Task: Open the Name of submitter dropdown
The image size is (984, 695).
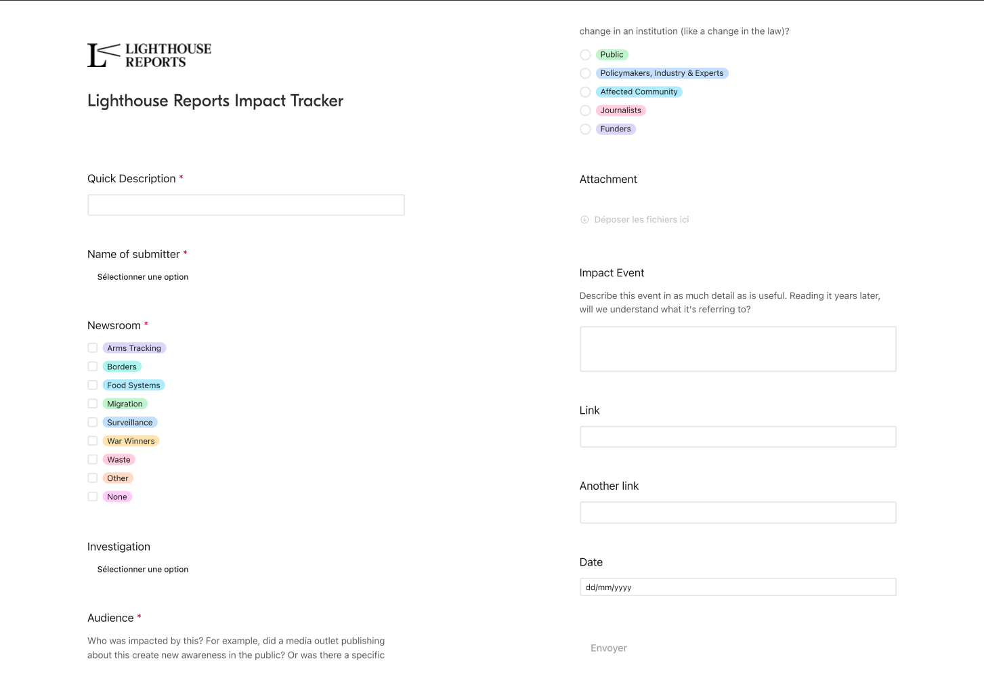Action: point(143,277)
